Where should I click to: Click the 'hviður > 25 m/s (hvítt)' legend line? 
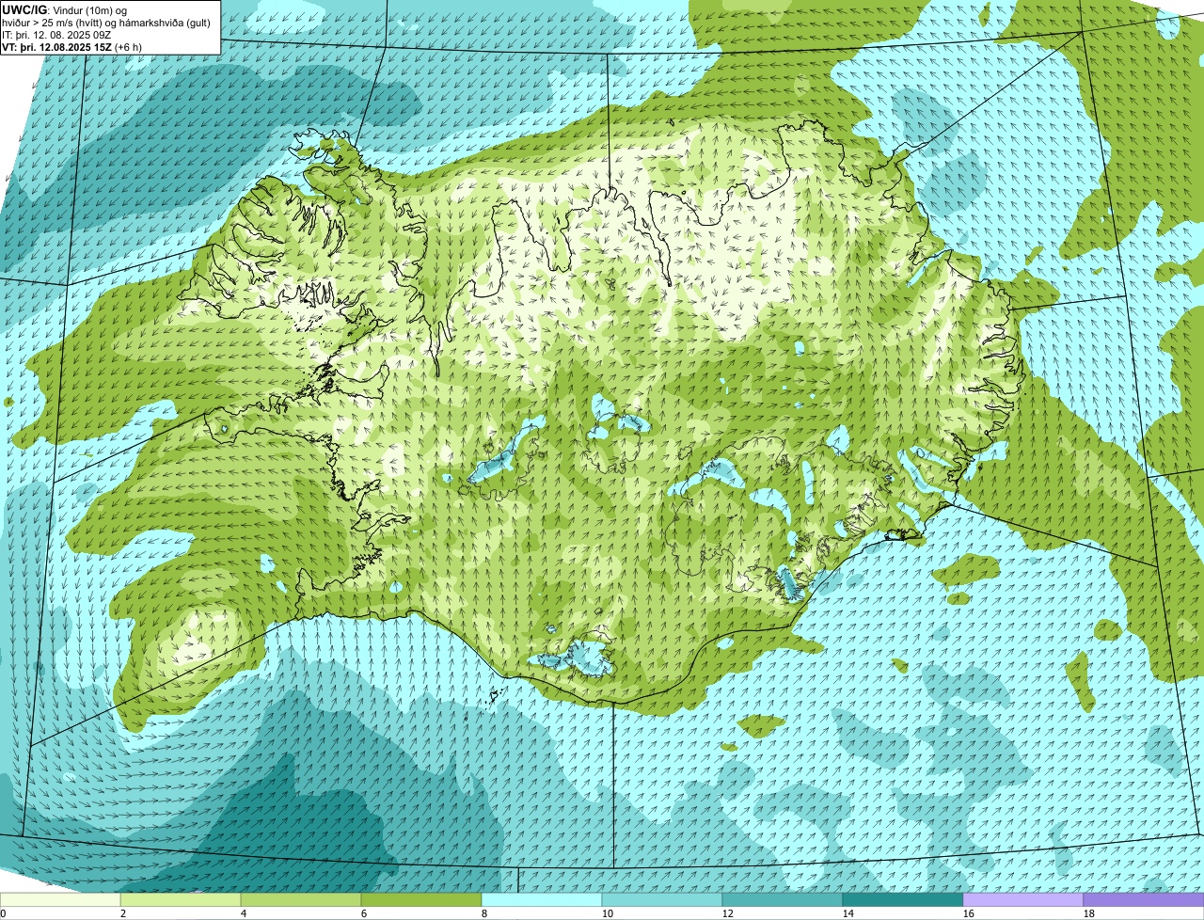pyautogui.click(x=108, y=23)
